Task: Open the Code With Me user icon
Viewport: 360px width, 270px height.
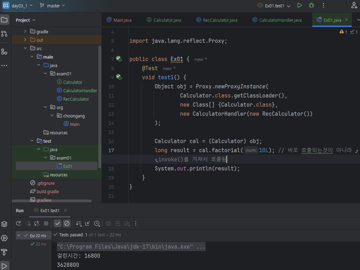Action: click(x=354, y=5)
